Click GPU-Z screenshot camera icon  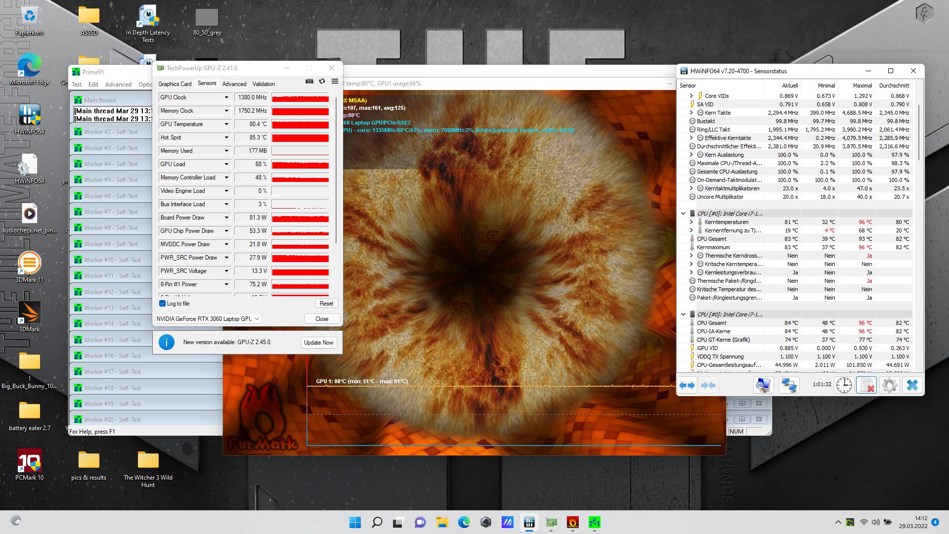coord(309,81)
